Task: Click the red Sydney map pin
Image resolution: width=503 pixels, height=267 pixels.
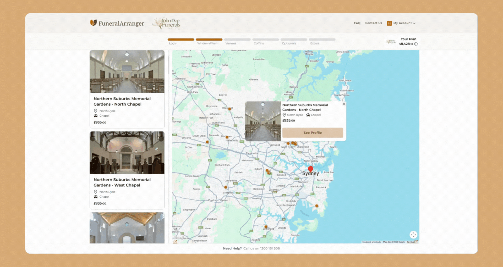Action: (x=310, y=169)
